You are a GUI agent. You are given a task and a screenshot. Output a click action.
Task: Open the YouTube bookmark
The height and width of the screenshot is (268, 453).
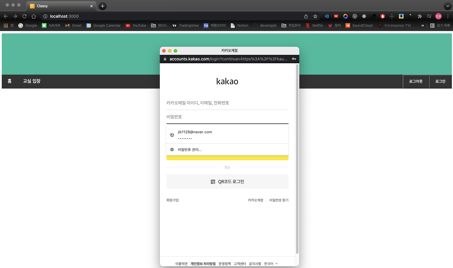tap(136, 26)
